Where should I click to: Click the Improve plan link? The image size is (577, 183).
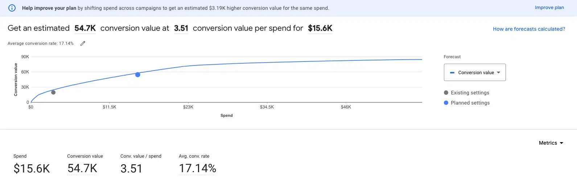point(549,8)
